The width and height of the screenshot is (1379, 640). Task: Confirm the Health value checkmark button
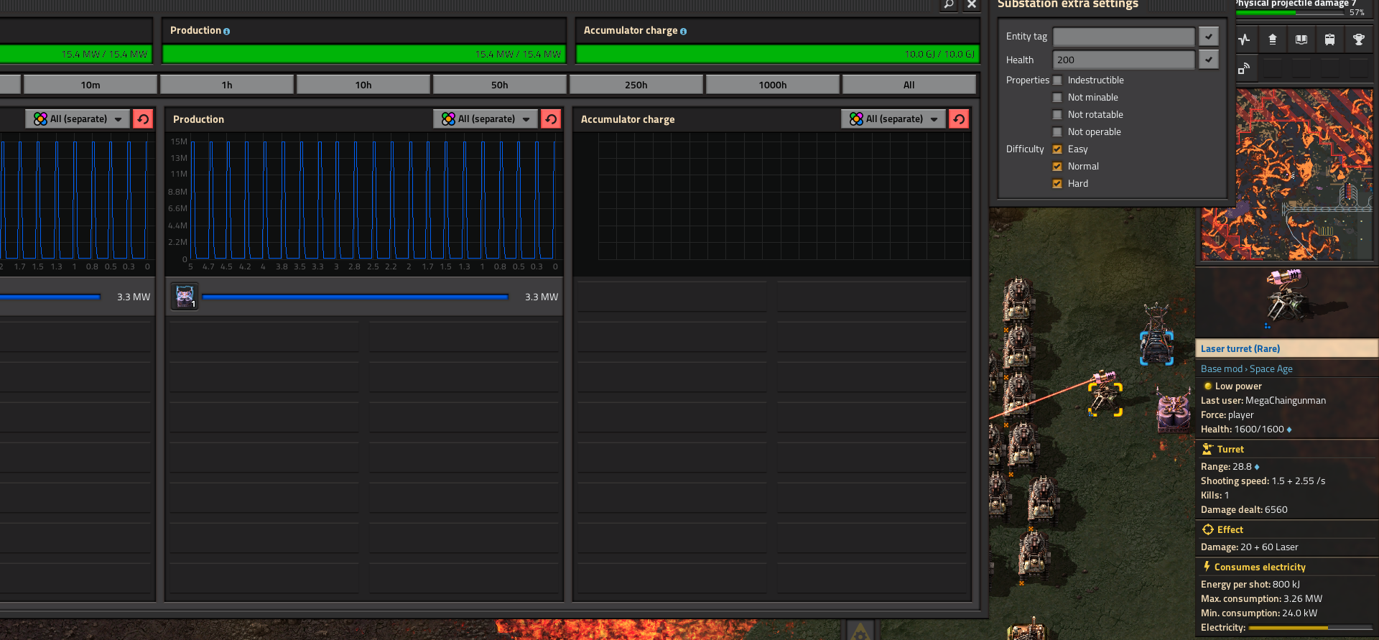tap(1209, 60)
